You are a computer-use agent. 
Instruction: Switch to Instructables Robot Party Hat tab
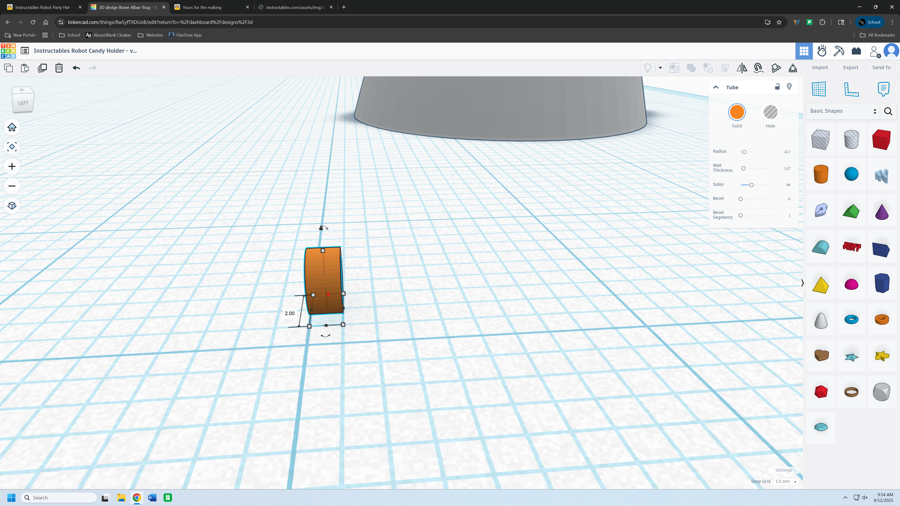[x=44, y=7]
